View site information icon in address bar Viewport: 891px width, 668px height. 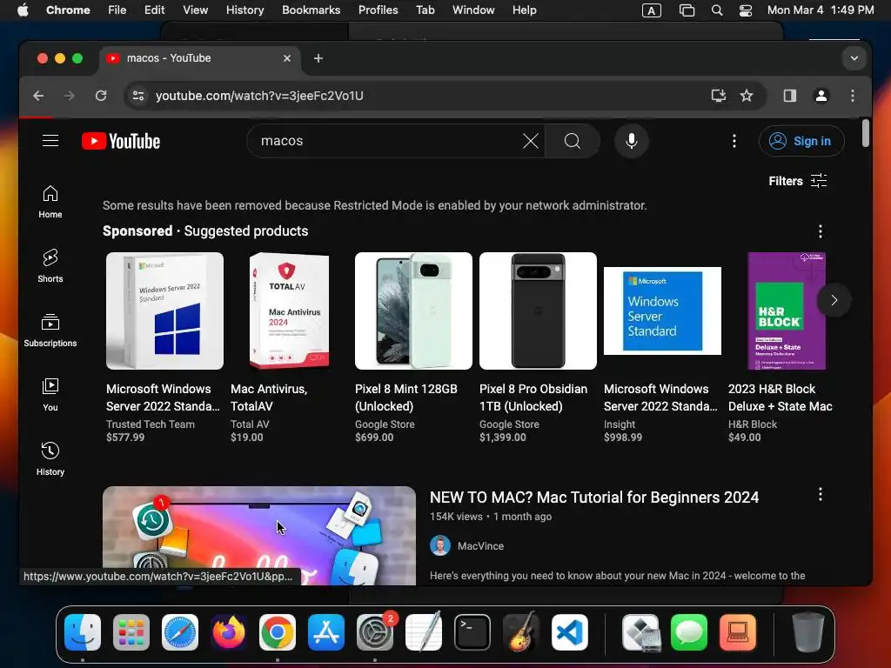[x=138, y=96]
